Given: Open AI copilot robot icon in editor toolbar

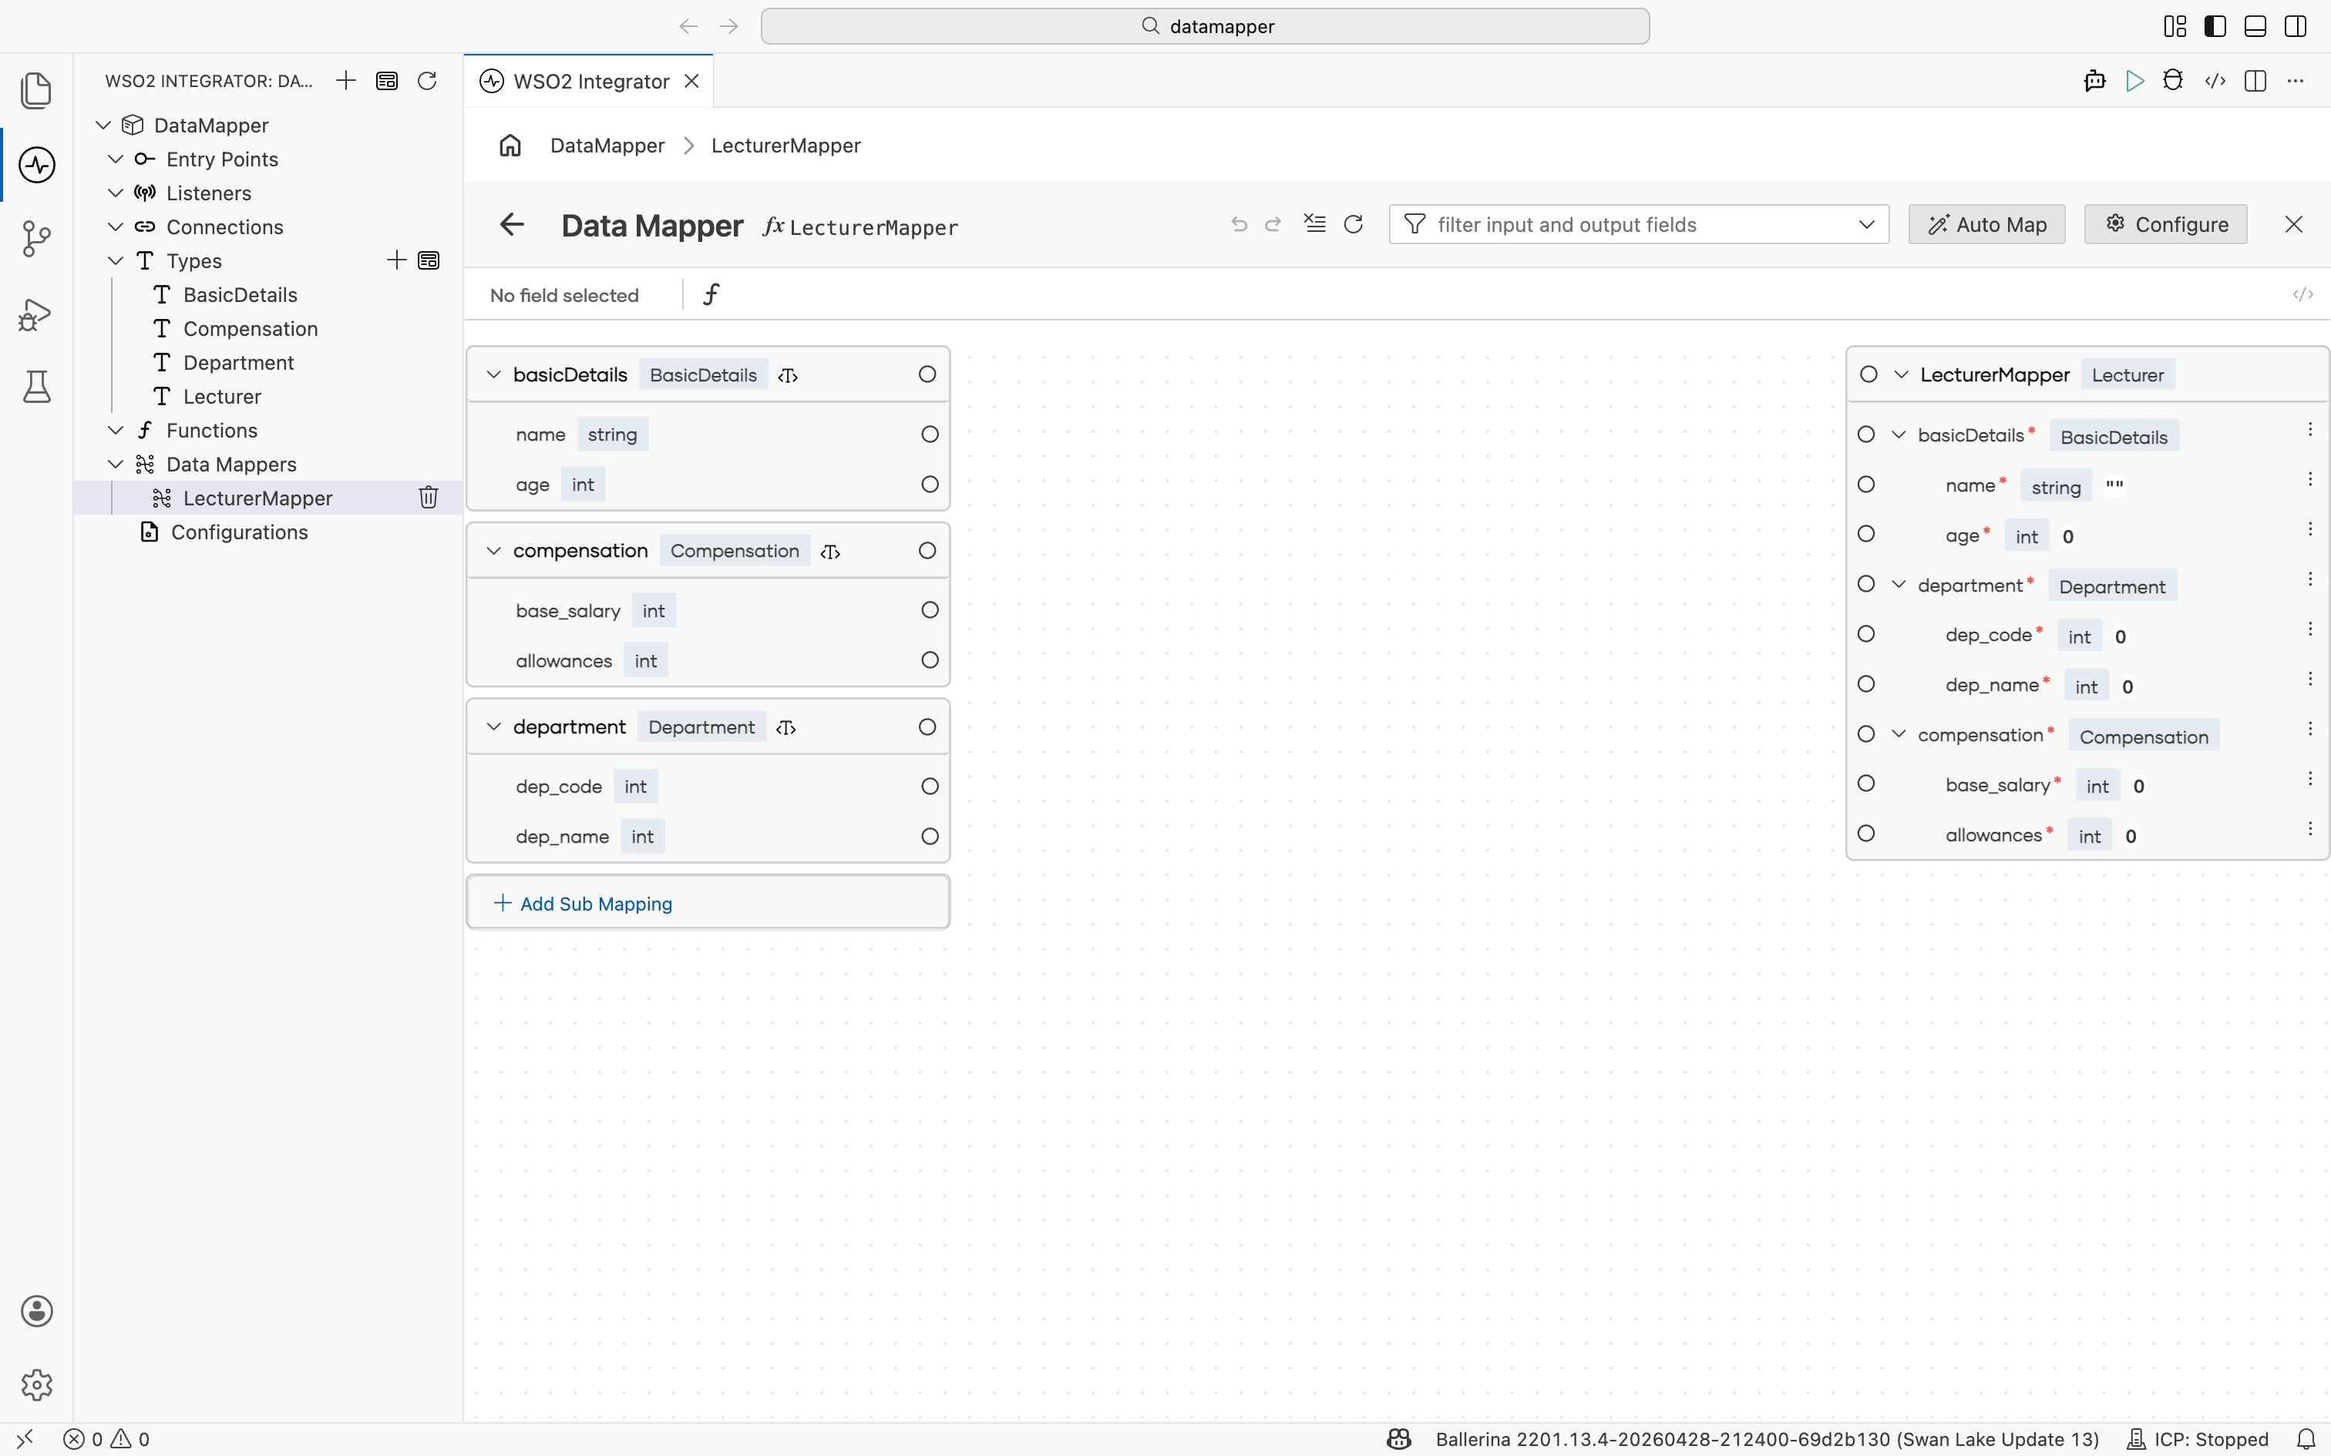Looking at the screenshot, I should [2094, 81].
